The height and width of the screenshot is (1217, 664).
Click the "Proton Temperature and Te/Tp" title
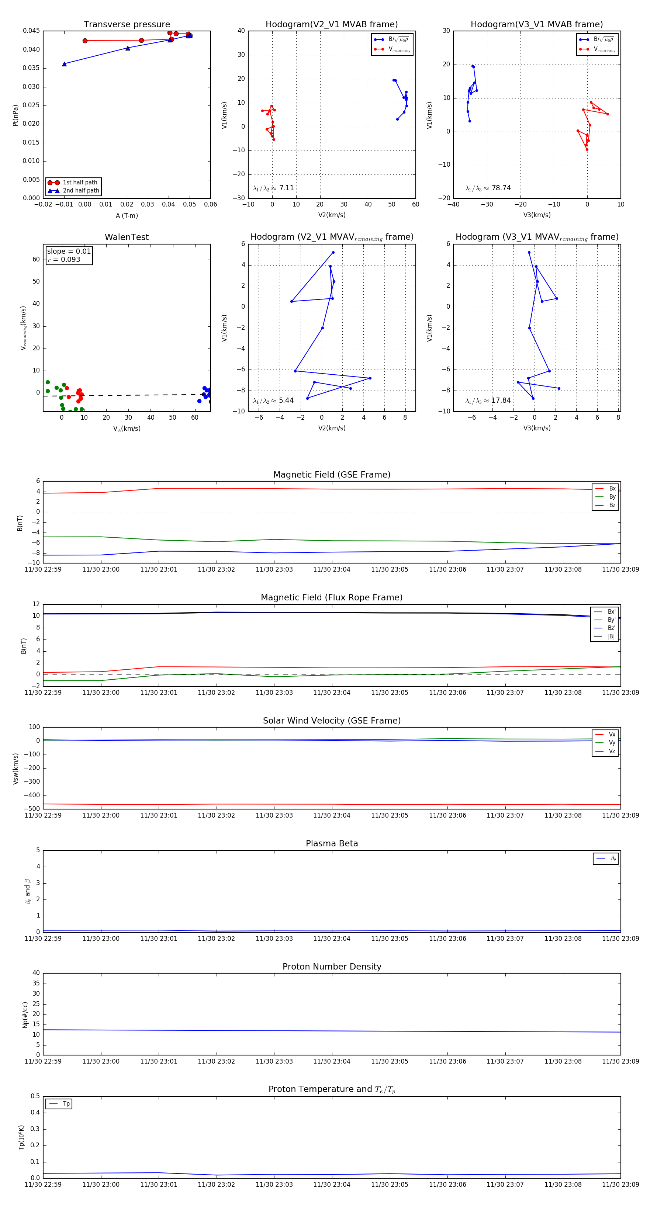click(332, 1089)
